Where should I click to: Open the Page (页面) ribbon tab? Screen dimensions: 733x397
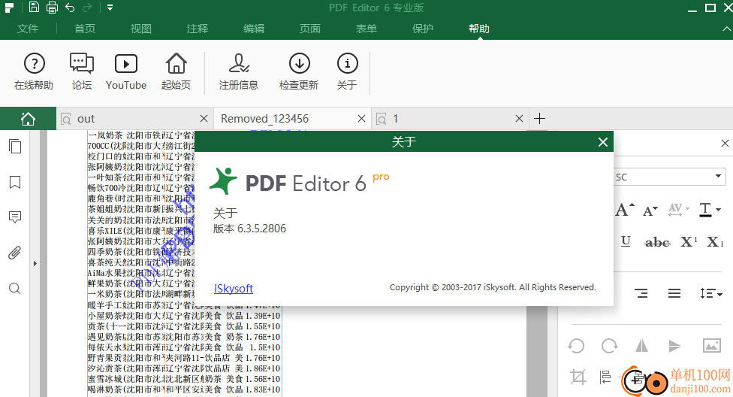[310, 29]
